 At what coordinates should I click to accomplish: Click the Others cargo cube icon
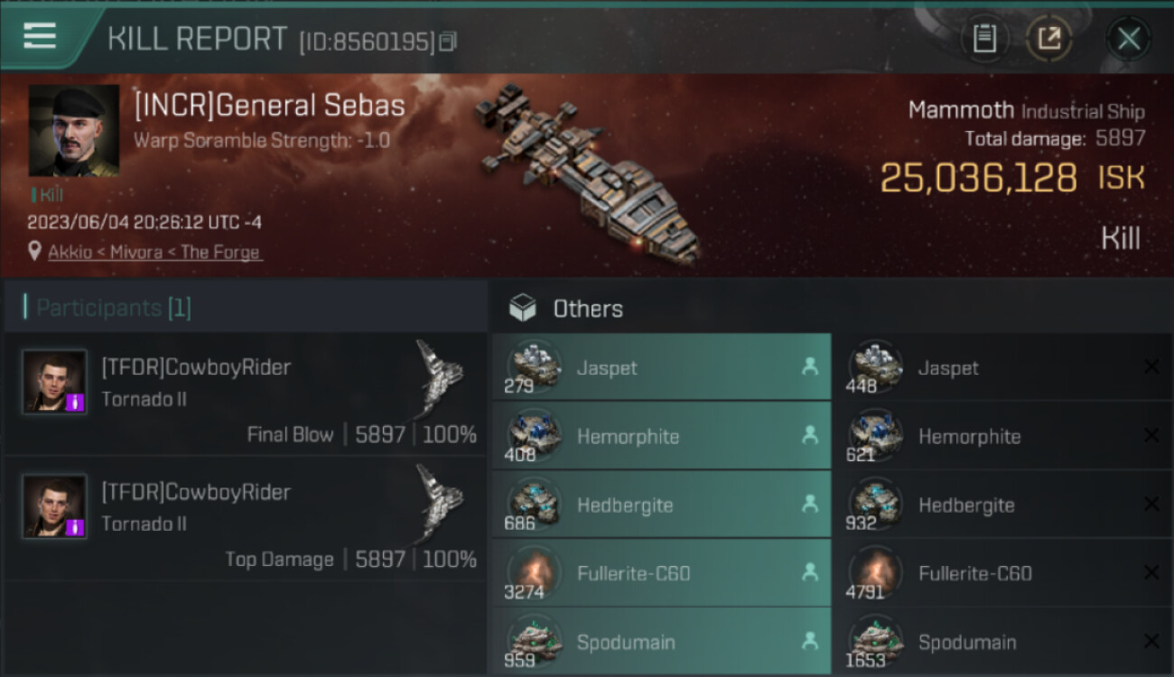(x=522, y=309)
